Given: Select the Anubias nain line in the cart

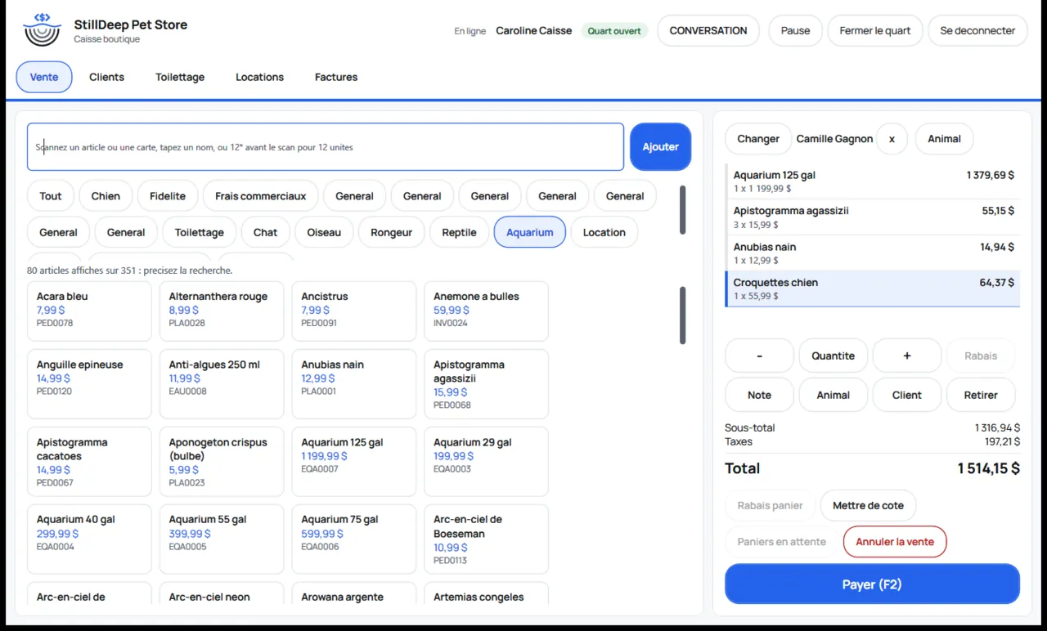Looking at the screenshot, I should pos(873,253).
